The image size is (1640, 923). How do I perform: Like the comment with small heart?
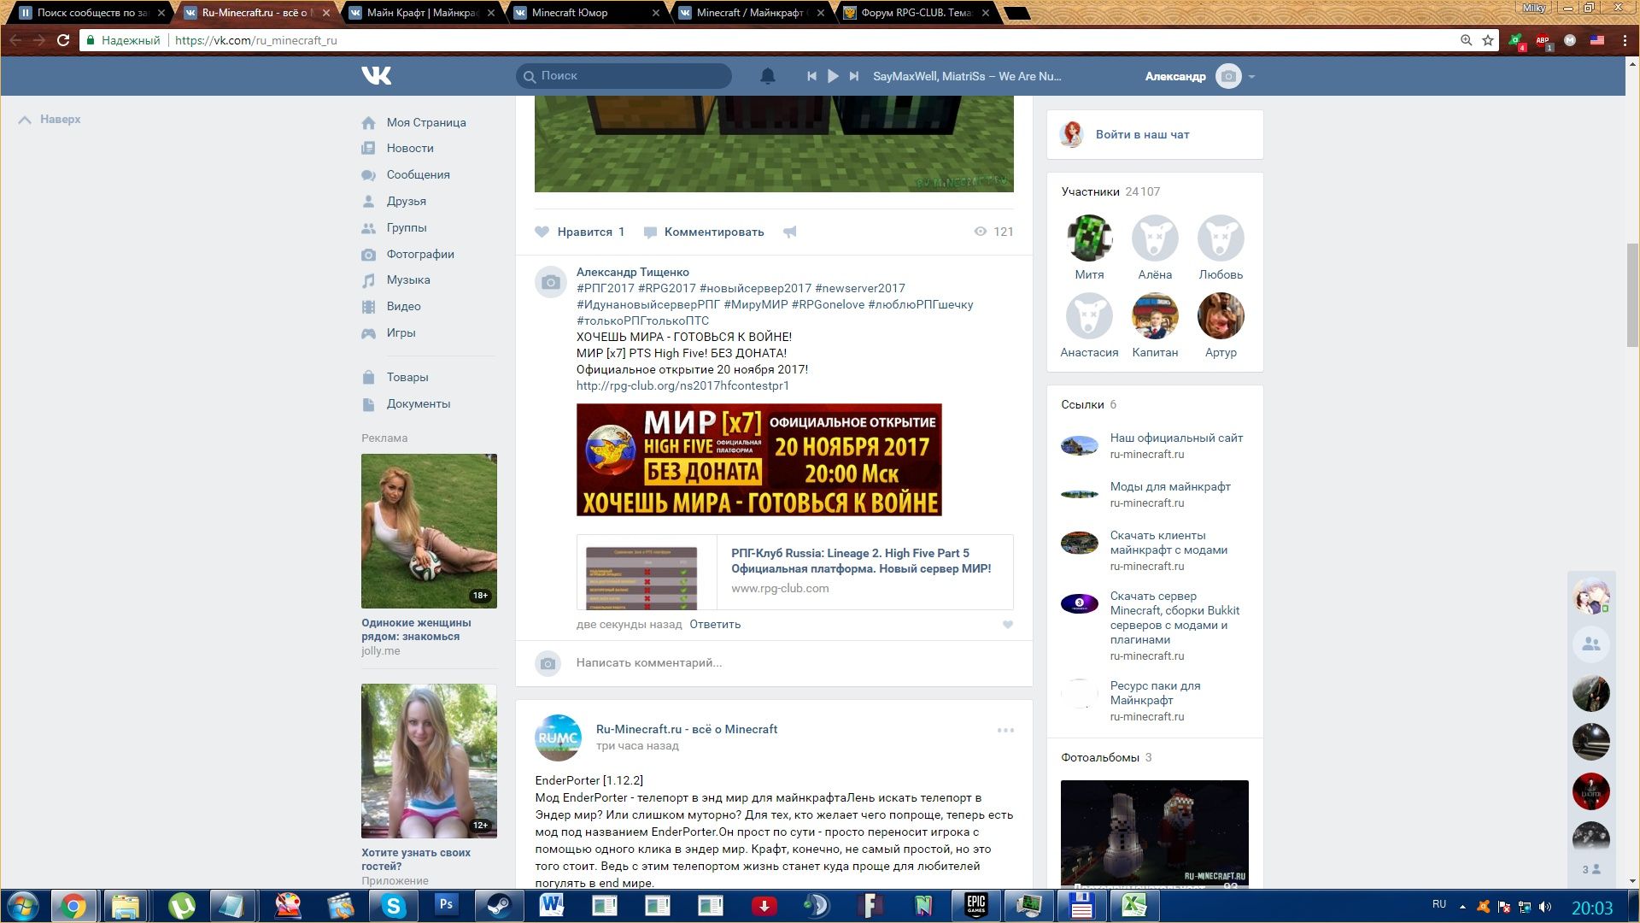point(1008,625)
